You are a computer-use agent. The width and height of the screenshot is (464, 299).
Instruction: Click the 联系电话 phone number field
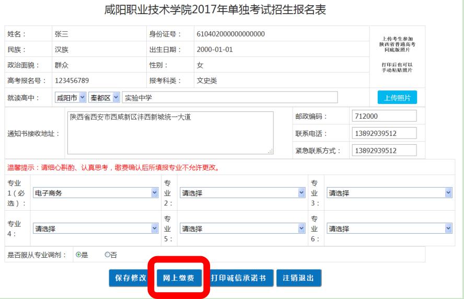tap(384, 133)
